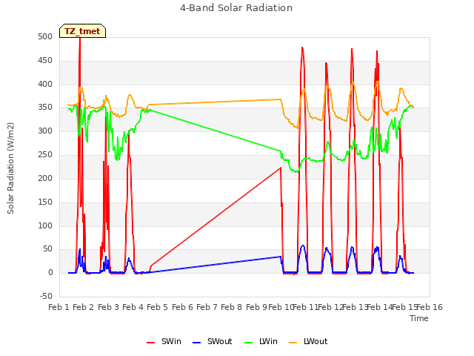
Task: Toggle the SWin series legend entry
Action: tap(164, 341)
